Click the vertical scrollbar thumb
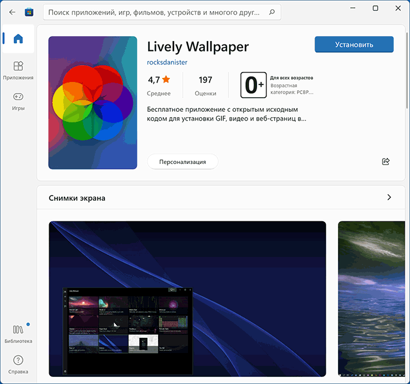Image resolution: width=410 pixels, height=384 pixels. [x=407, y=70]
